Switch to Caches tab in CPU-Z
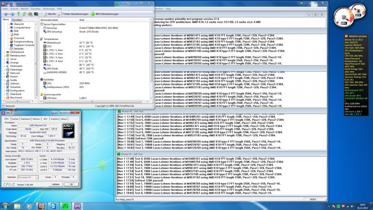373x210 pixels. [15, 119]
